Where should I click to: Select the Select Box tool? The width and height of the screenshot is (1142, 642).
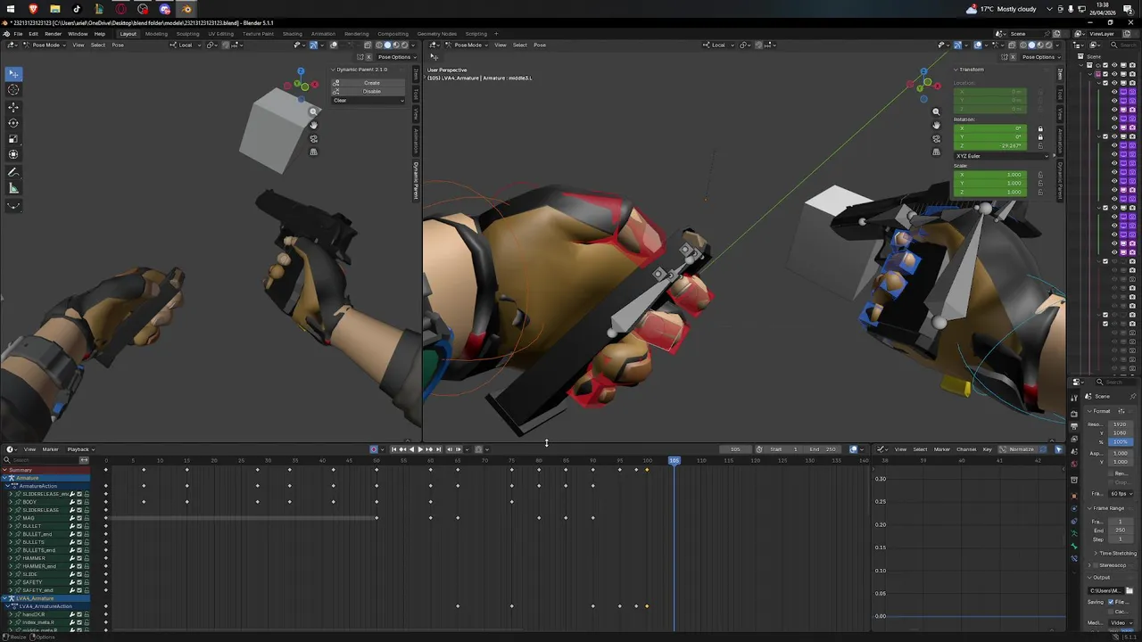coord(13,74)
